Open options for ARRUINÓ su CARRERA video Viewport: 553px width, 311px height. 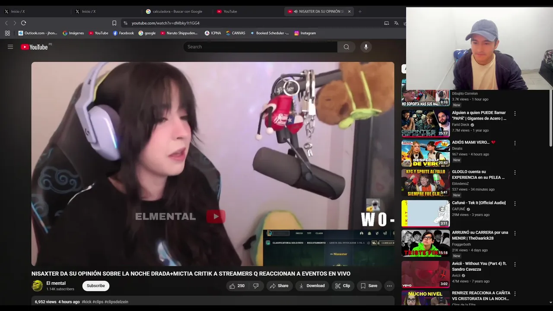coord(515,233)
